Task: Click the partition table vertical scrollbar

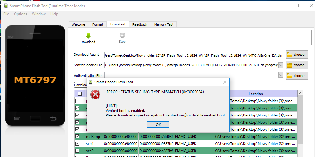Action: pos(300,124)
